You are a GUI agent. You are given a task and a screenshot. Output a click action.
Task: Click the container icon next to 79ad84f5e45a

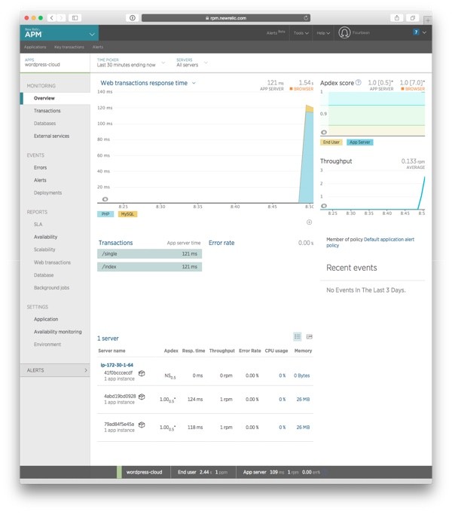(142, 425)
